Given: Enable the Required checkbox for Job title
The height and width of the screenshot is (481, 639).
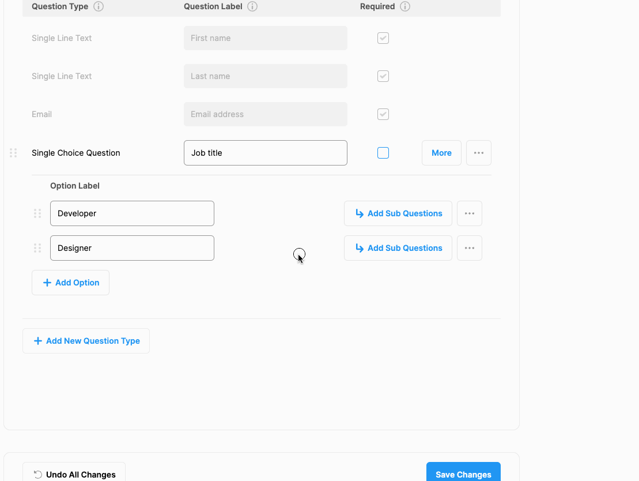Looking at the screenshot, I should point(383,153).
